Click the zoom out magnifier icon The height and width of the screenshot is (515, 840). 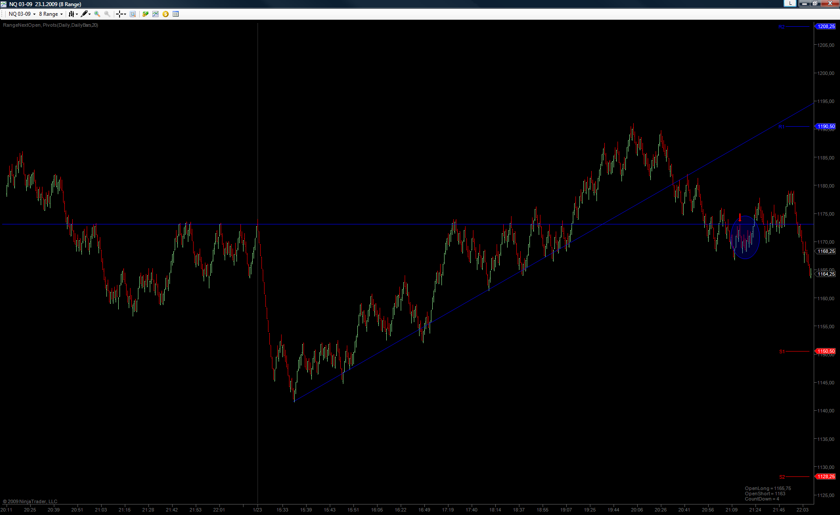pos(107,14)
